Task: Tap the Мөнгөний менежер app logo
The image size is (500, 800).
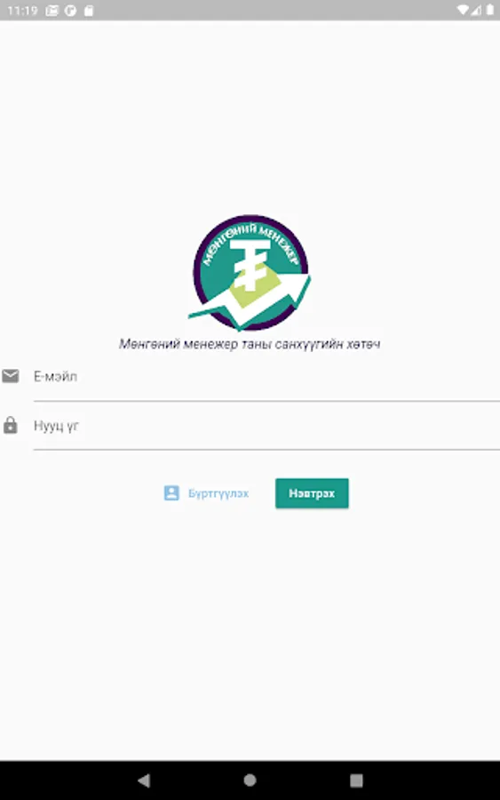Action: click(x=250, y=273)
